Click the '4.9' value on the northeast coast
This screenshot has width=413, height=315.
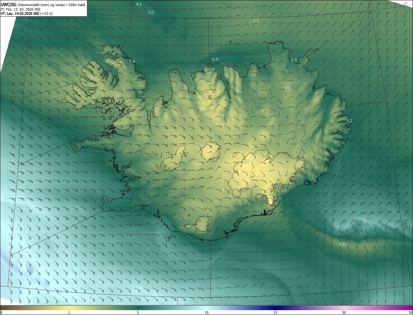tap(294, 60)
